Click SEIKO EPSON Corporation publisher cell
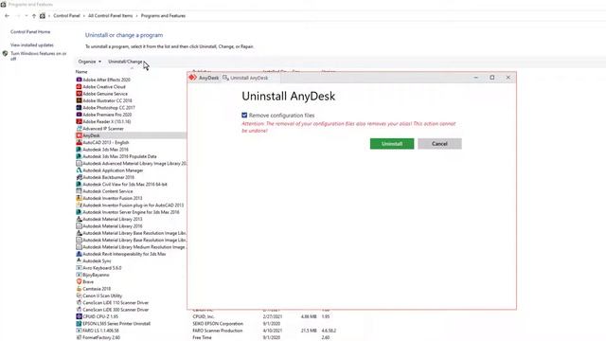Viewport: 606px width, 341px height. [x=218, y=323]
